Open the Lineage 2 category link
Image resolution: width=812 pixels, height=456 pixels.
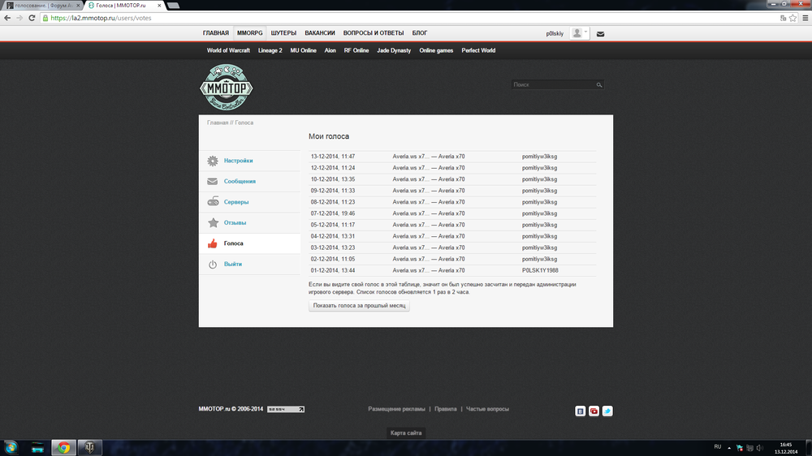pos(270,50)
